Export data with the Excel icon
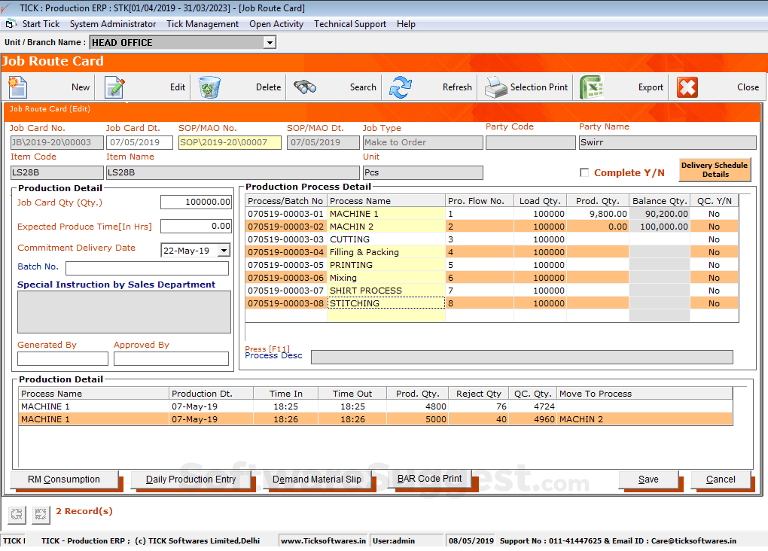This screenshot has height=551, width=768. (x=593, y=87)
